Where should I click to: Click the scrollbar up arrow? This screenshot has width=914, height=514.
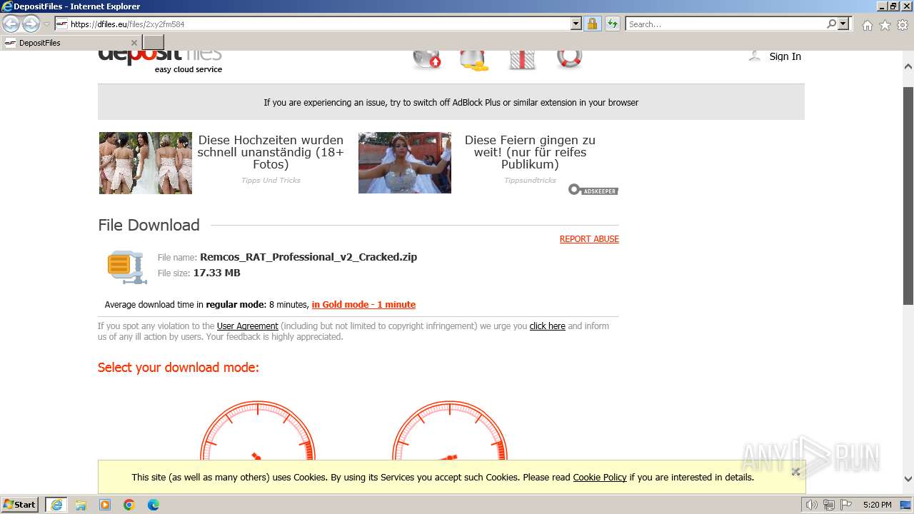pyautogui.click(x=908, y=66)
